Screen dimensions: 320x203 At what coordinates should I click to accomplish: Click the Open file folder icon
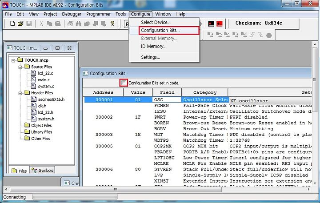pos(20,24)
